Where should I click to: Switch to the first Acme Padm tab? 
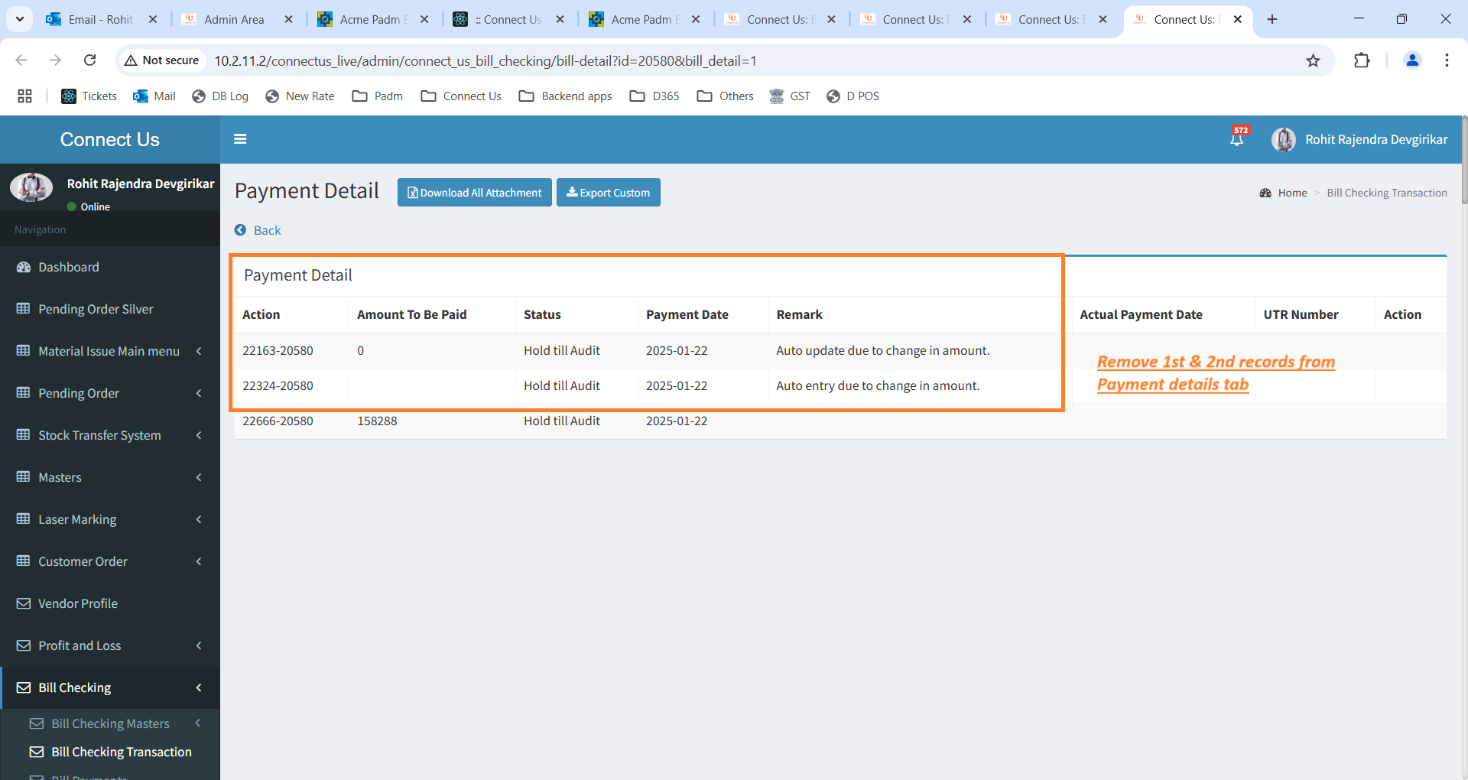pyautogui.click(x=372, y=19)
